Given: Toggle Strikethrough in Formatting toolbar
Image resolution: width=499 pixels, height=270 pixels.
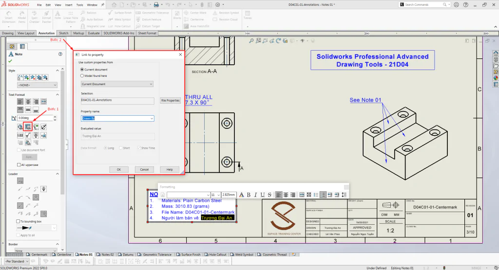Looking at the screenshot, I should pos(269,195).
